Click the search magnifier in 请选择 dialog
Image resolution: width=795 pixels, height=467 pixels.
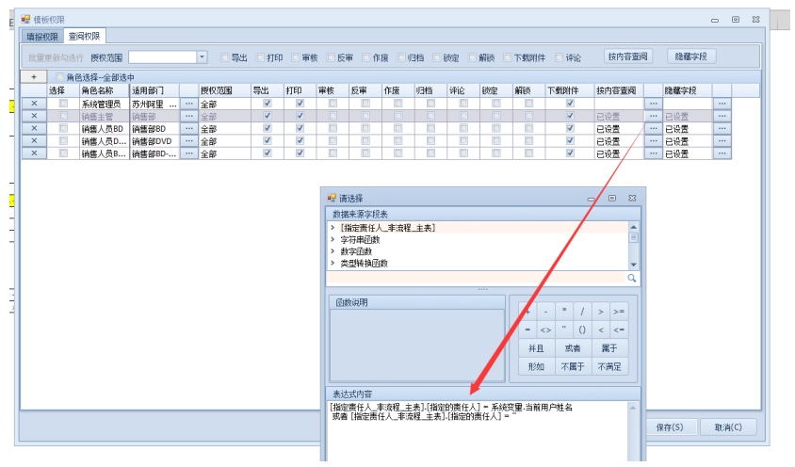[x=632, y=279]
